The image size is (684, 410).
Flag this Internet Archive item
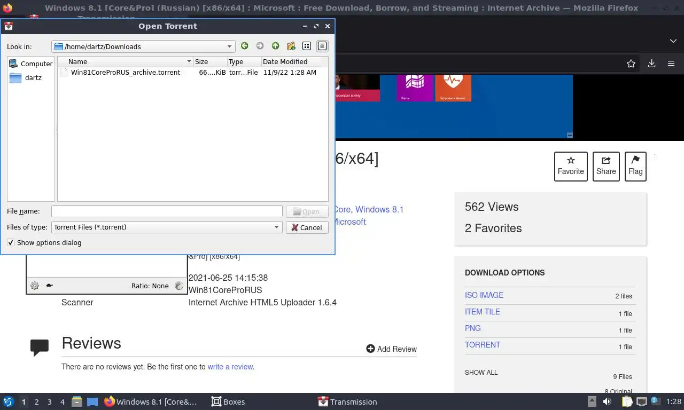(635, 166)
